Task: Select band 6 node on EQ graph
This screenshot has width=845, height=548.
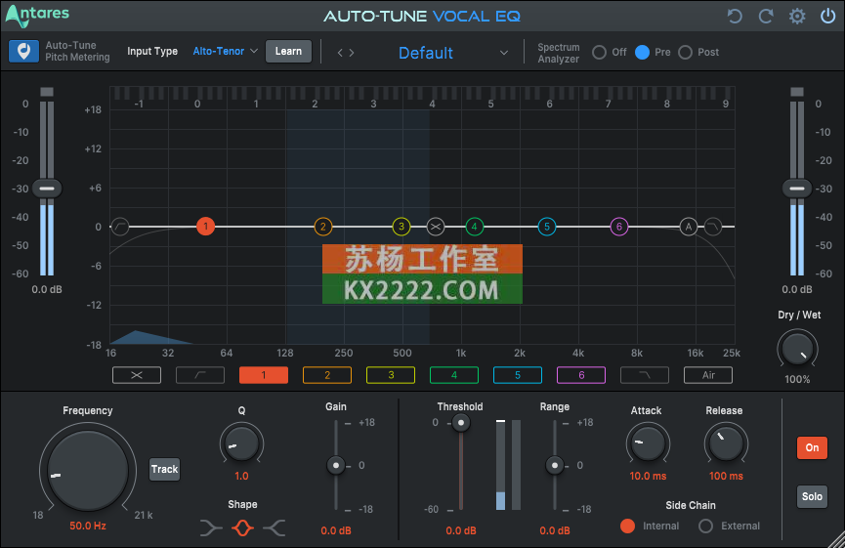Action: coord(618,227)
